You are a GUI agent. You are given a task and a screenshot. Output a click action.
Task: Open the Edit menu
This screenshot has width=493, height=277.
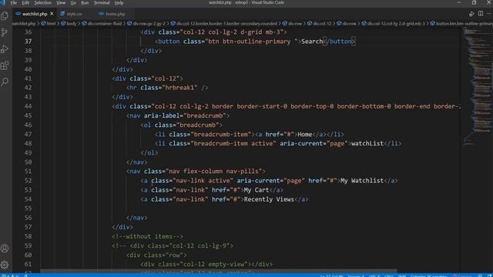[25, 3]
